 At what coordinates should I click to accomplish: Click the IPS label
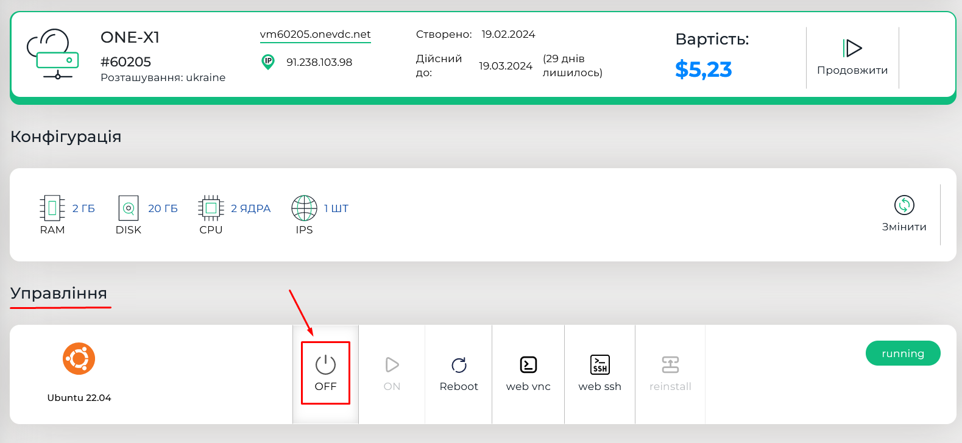(x=304, y=230)
